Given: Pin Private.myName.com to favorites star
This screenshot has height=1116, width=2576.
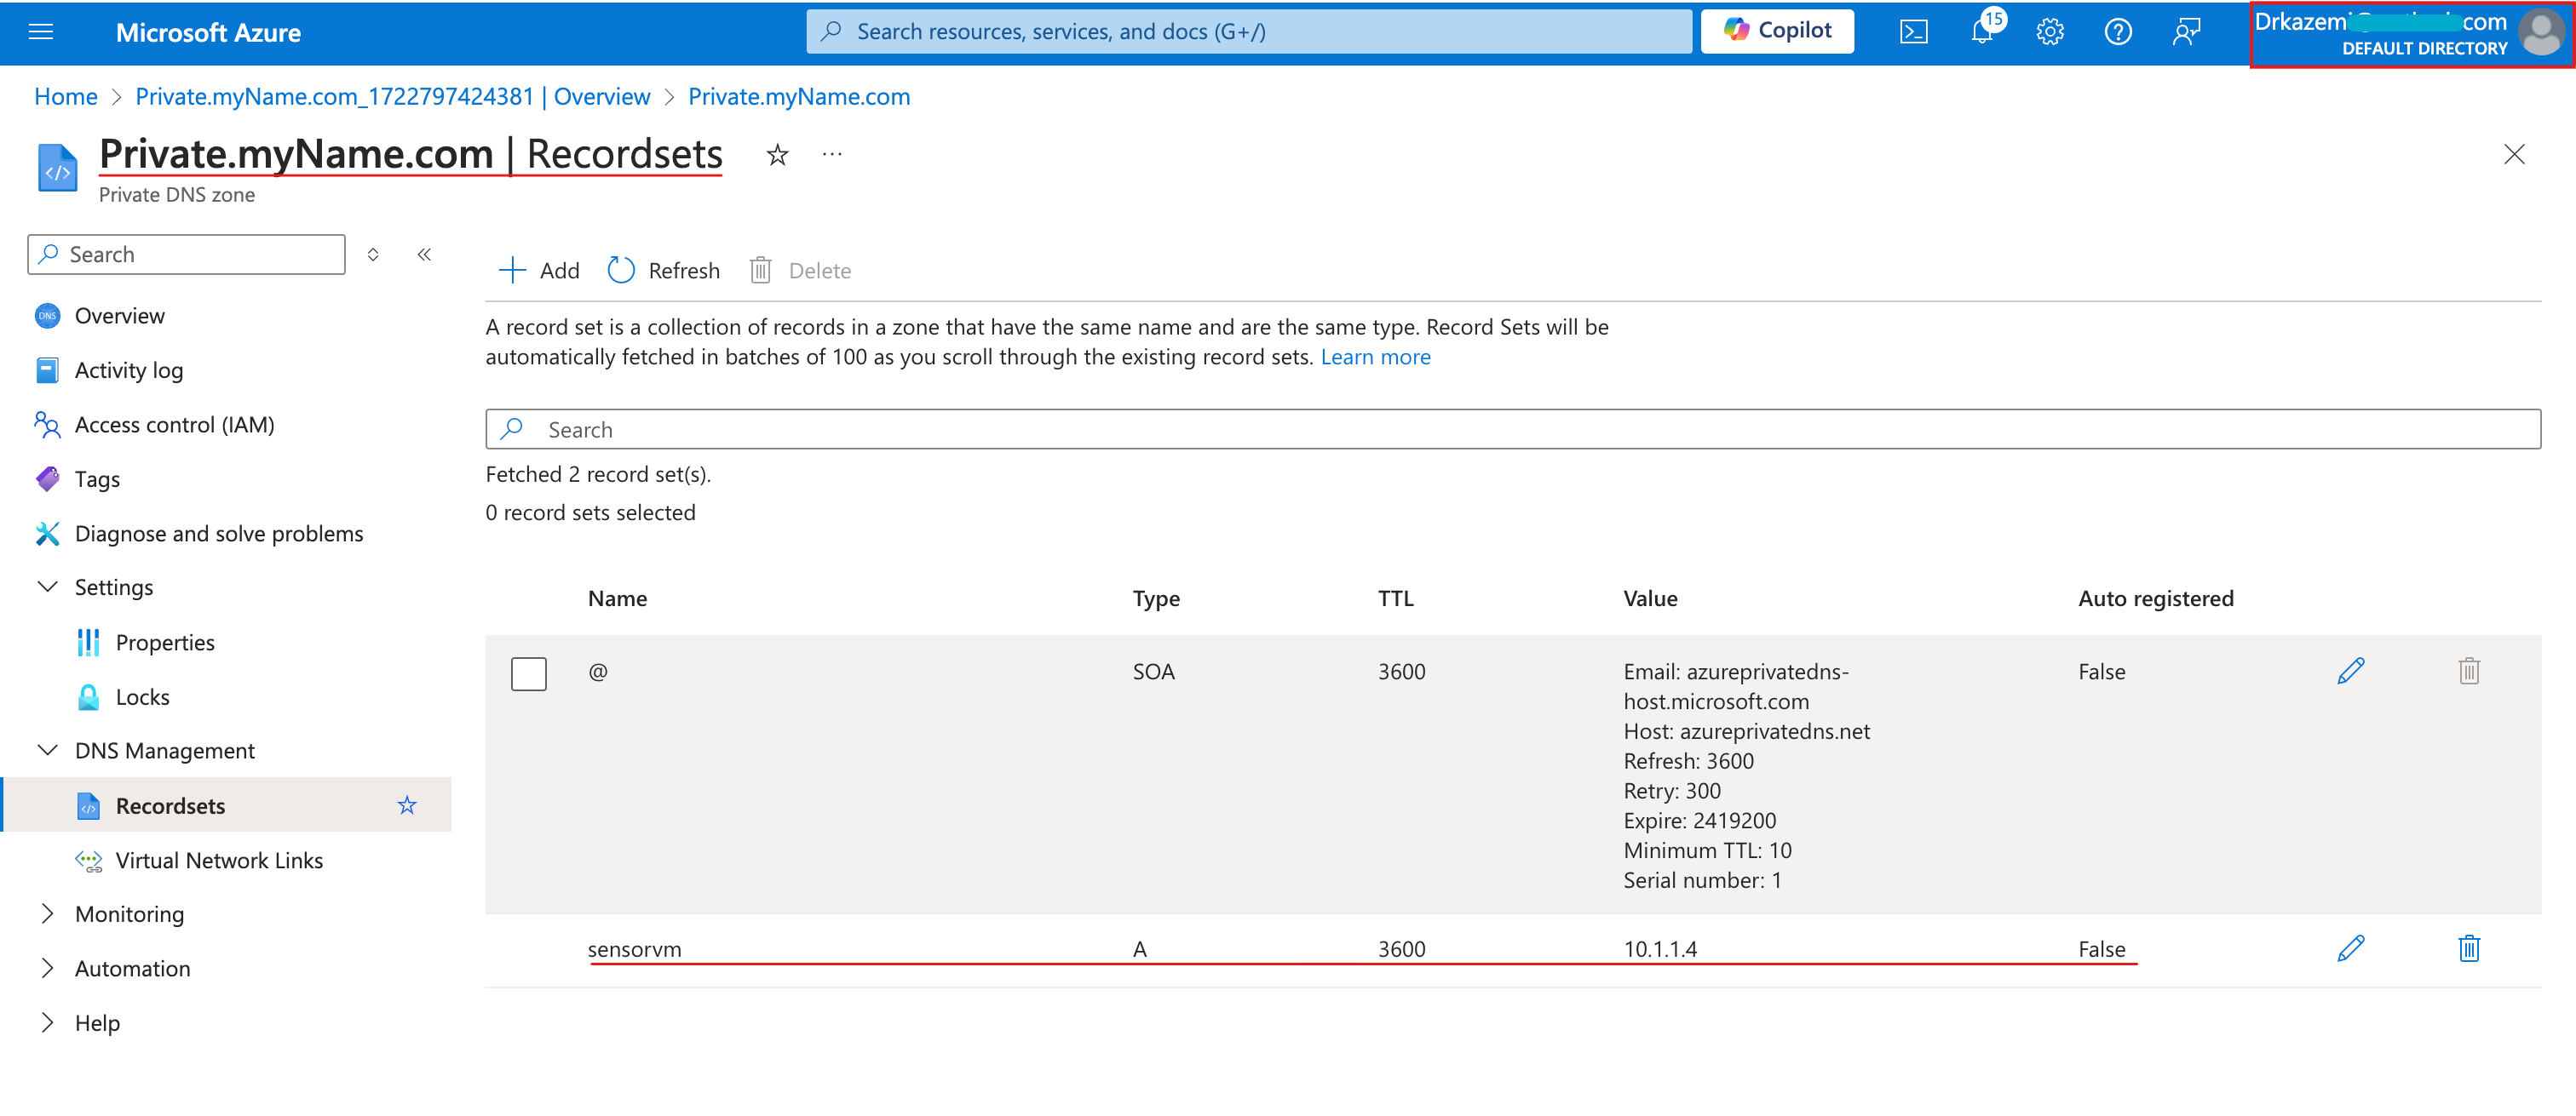Looking at the screenshot, I should point(777,155).
